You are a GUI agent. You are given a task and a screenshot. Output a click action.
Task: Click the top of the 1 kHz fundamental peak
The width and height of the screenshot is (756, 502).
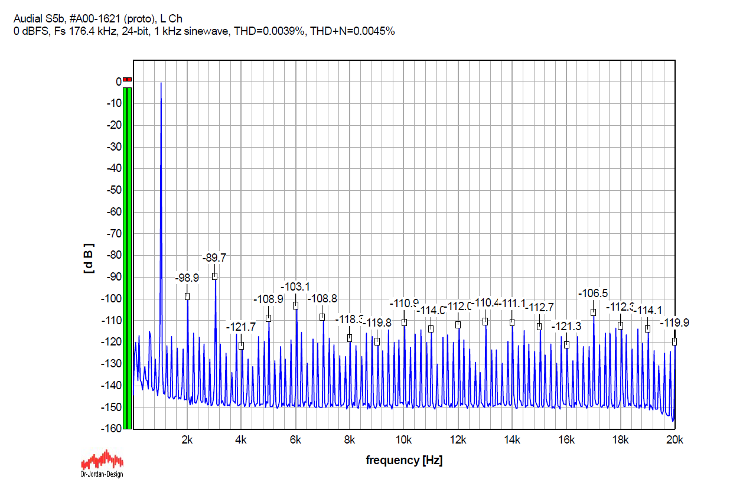[161, 84]
